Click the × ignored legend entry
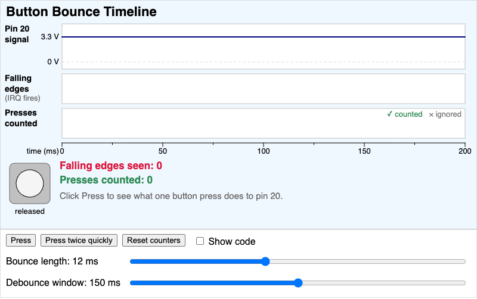 click(445, 114)
